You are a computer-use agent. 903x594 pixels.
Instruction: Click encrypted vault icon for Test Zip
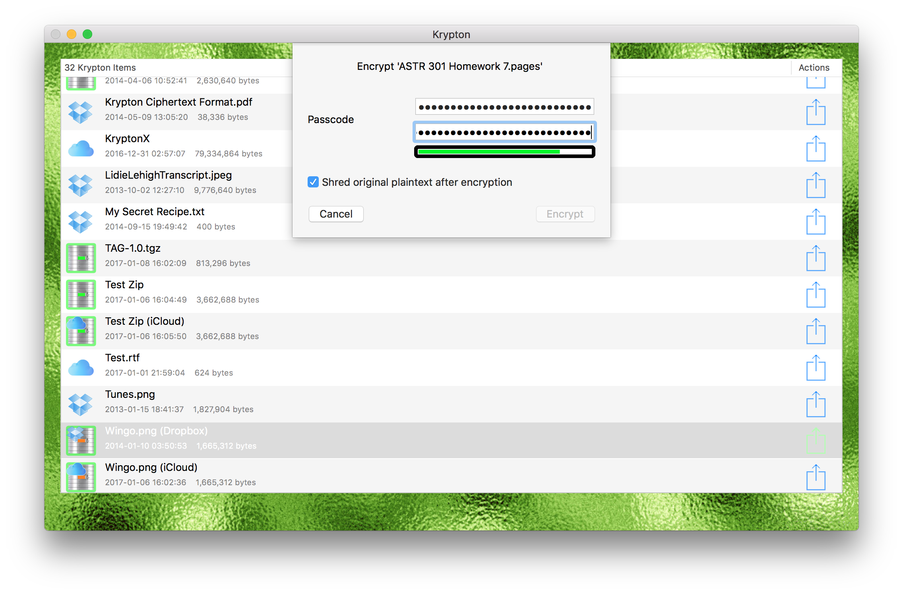point(81,295)
